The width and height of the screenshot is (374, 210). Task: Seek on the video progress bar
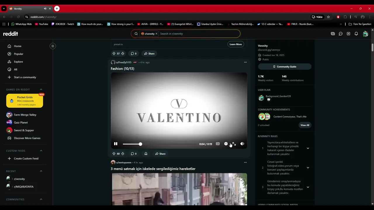click(x=160, y=144)
